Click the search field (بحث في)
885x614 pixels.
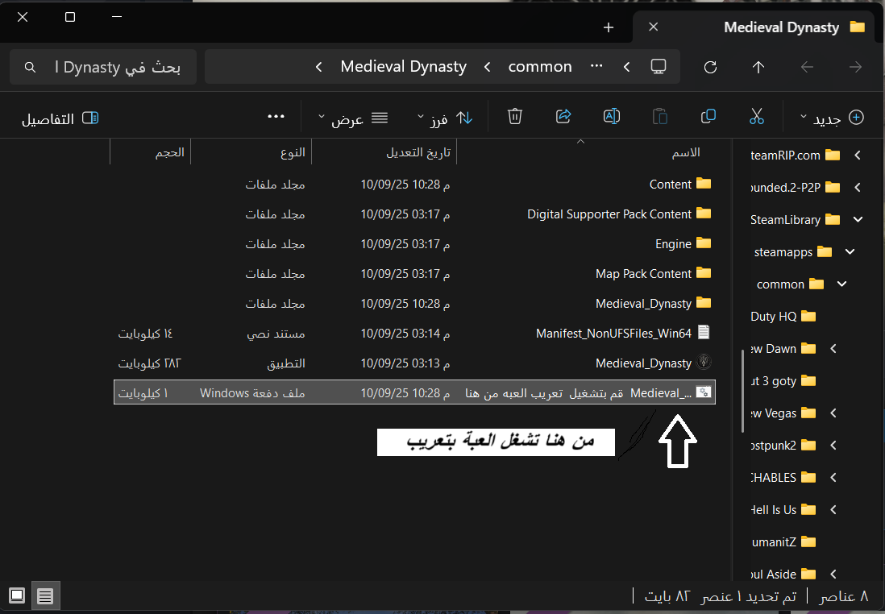[103, 67]
